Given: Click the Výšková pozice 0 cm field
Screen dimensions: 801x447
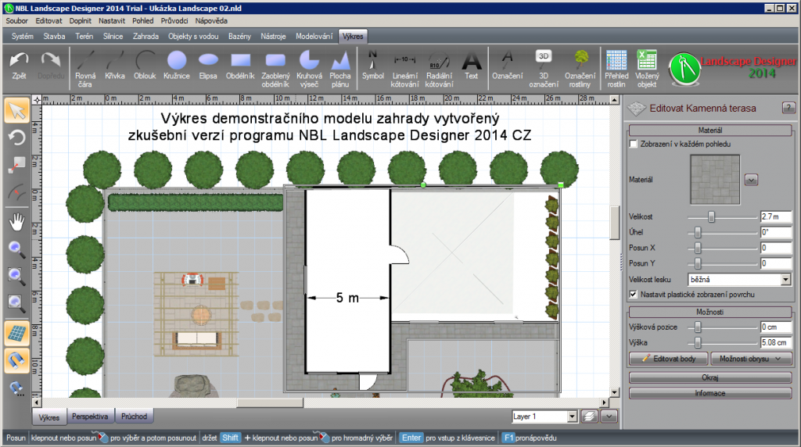Looking at the screenshot, I should pyautogui.click(x=775, y=327).
